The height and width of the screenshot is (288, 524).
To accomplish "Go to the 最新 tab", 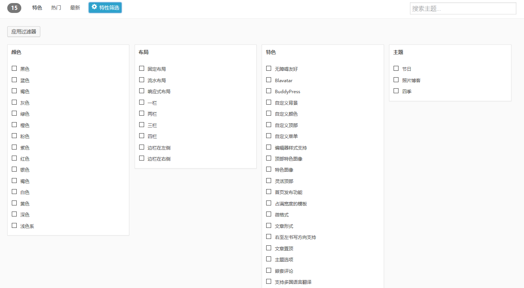I will click(x=75, y=8).
